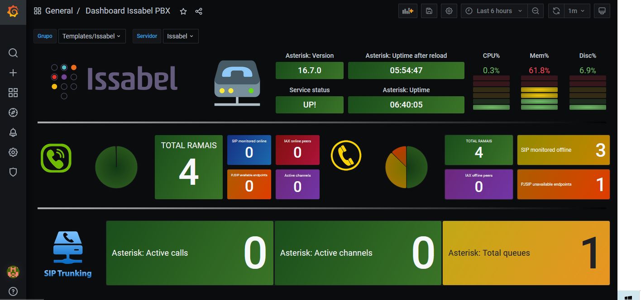Click the CPU% 0.3% value

point(491,70)
